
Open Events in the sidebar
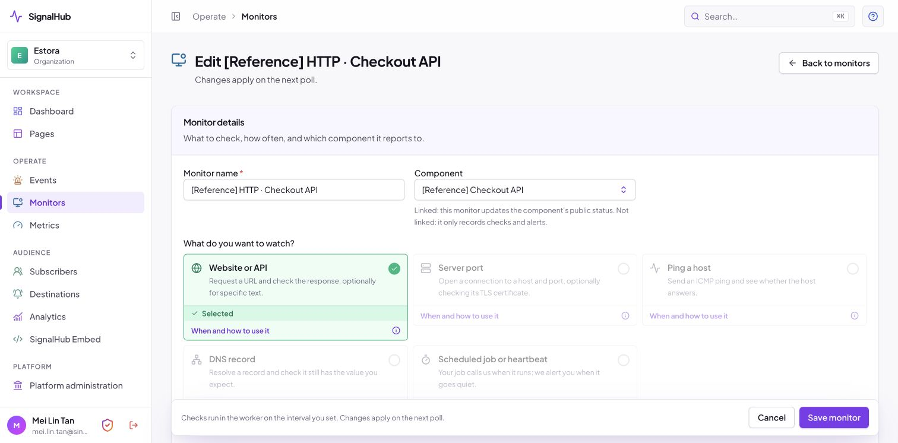pos(75,180)
